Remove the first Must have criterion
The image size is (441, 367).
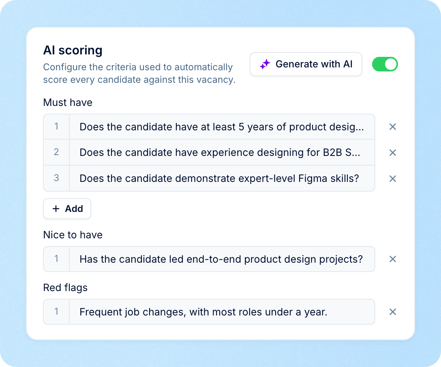click(x=393, y=127)
